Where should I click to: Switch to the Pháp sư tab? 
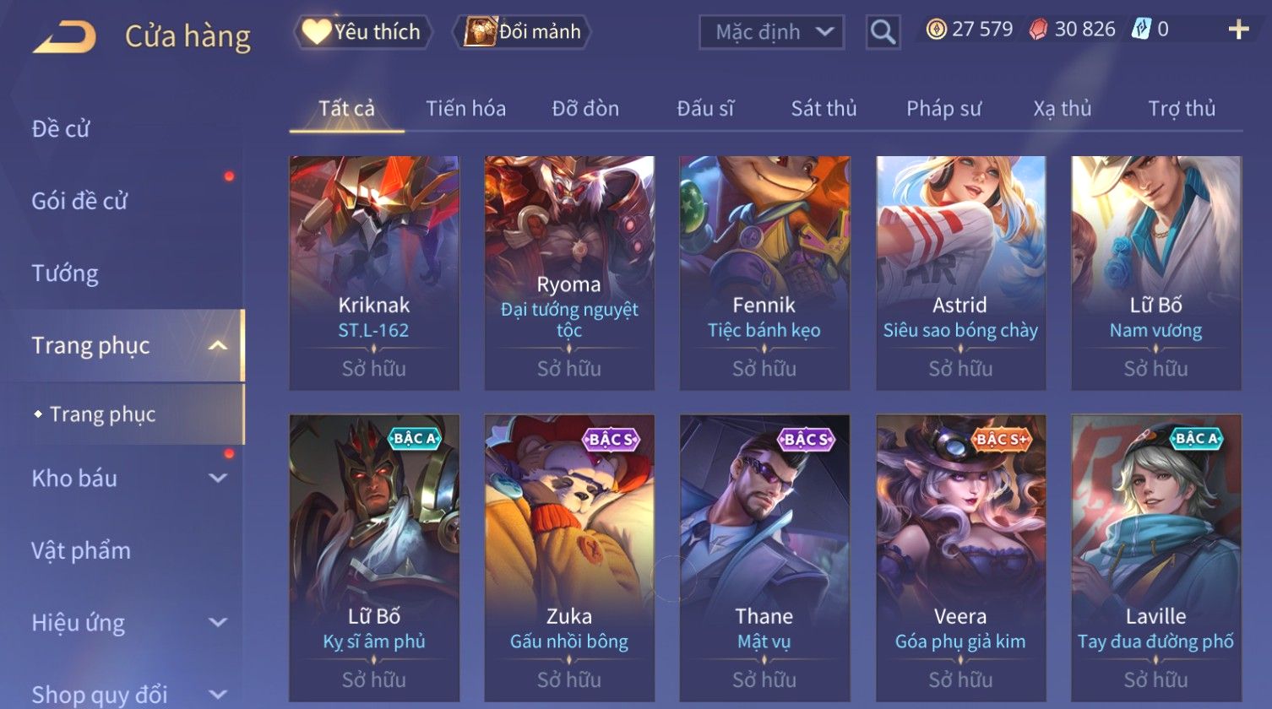click(x=943, y=108)
